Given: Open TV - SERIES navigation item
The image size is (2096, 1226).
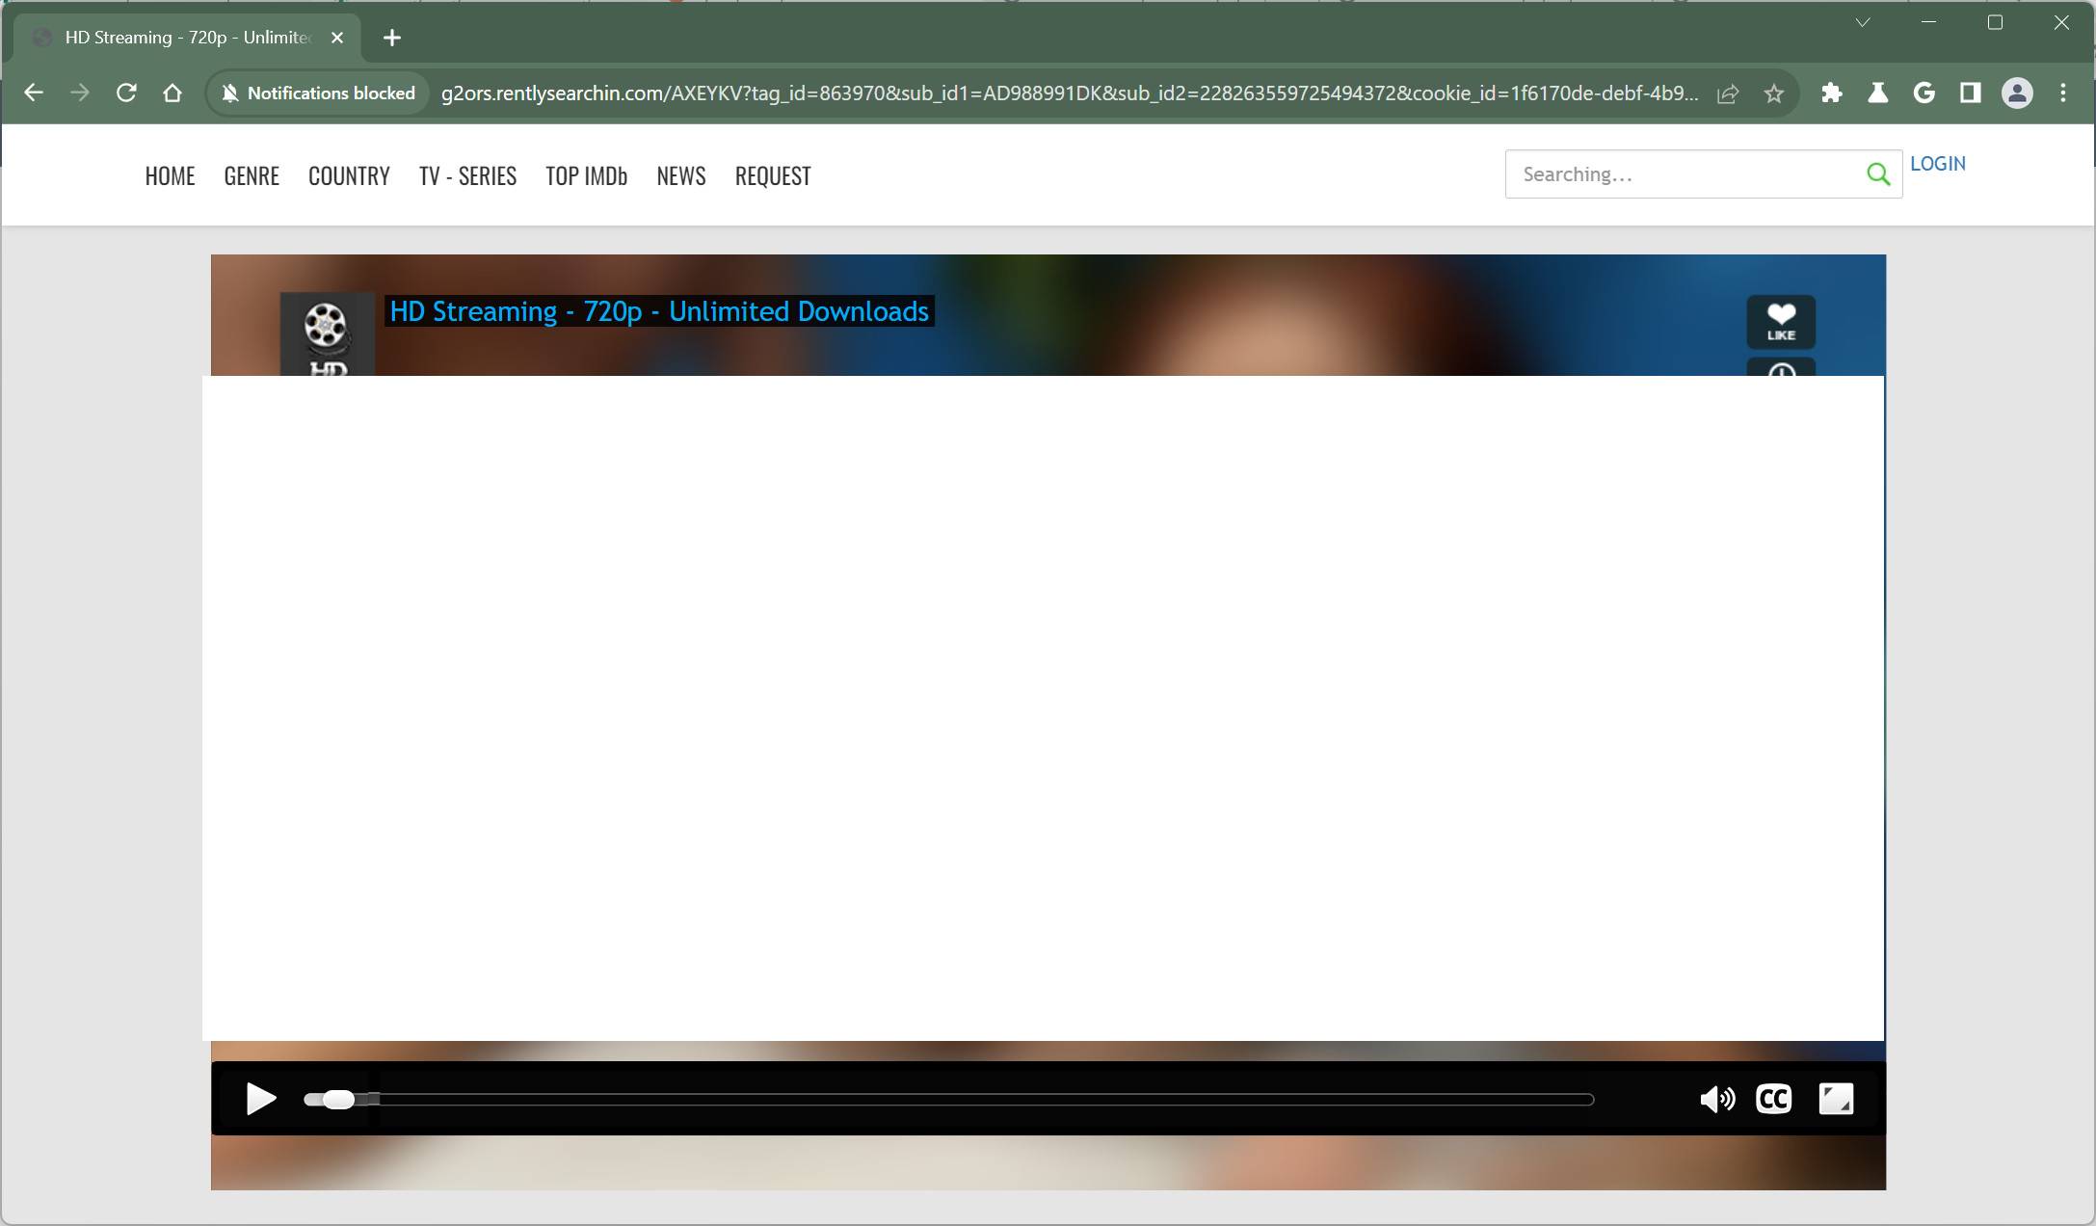Looking at the screenshot, I should [x=467, y=175].
